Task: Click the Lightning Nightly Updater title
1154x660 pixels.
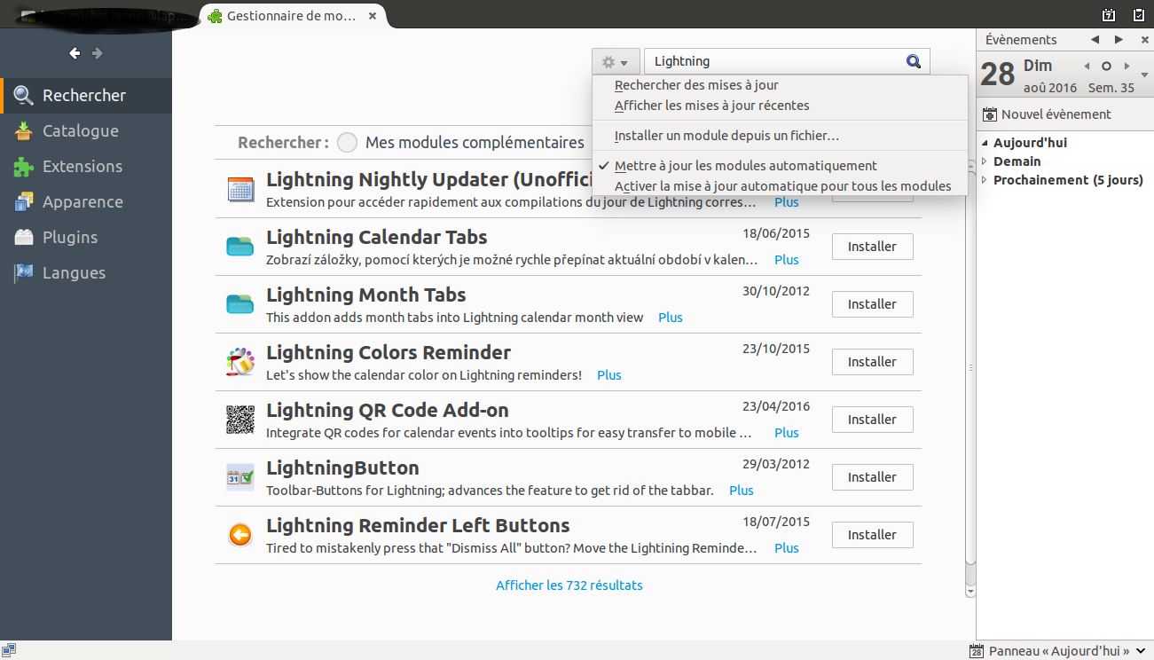Action: 430,179
